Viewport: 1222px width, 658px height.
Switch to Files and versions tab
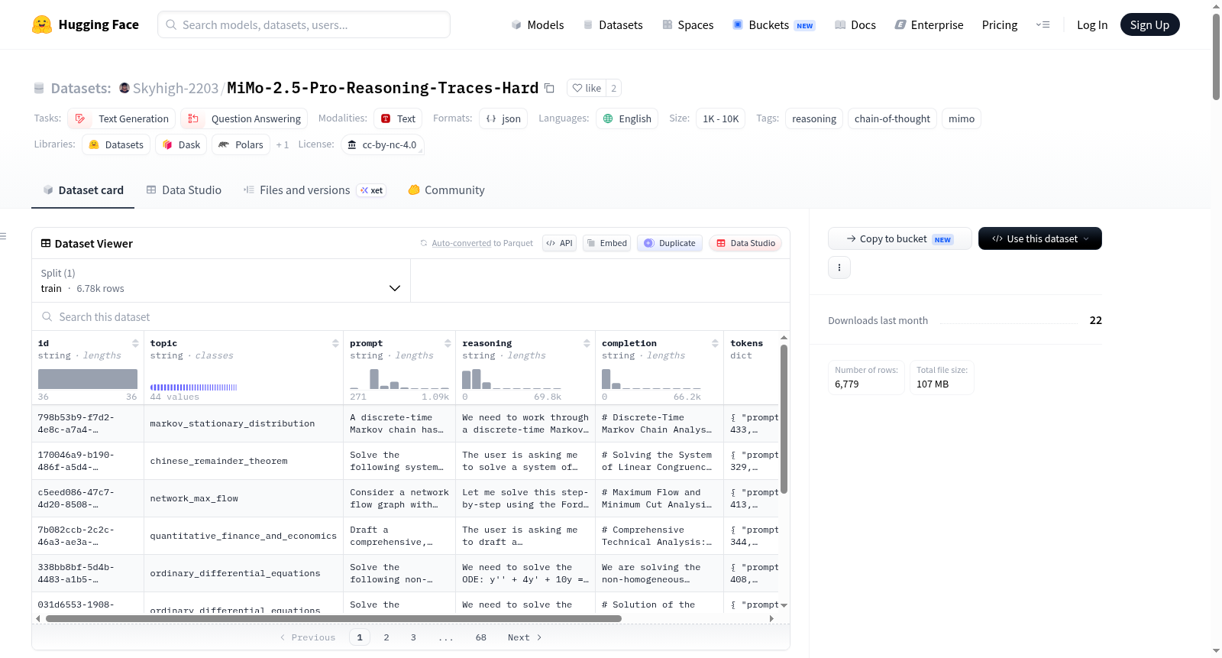(x=314, y=190)
